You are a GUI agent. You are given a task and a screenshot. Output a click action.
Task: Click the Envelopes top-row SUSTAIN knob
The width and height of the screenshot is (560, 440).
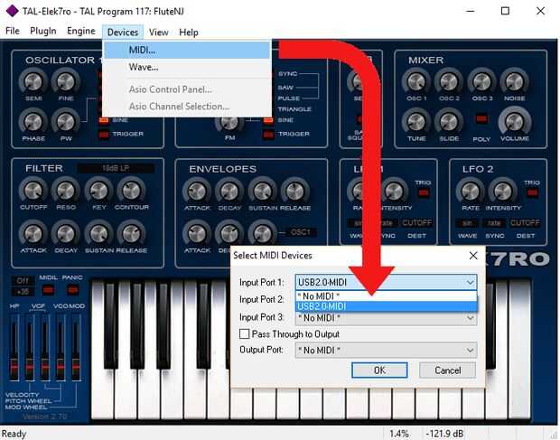tap(263, 191)
